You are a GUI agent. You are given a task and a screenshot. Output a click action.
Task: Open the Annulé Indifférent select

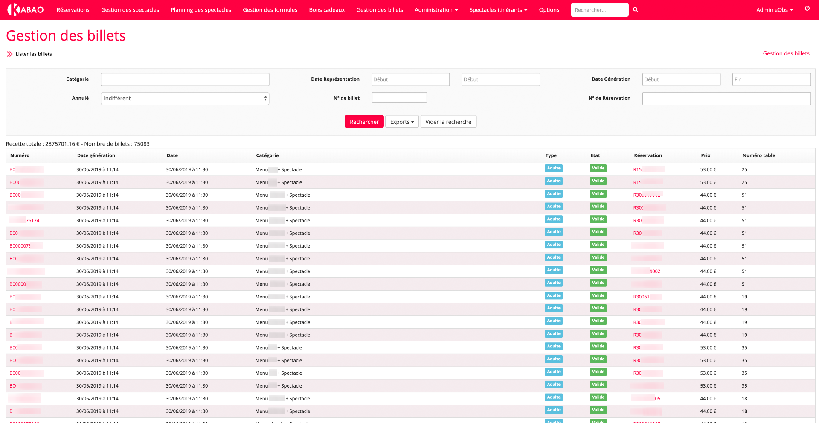(x=185, y=99)
